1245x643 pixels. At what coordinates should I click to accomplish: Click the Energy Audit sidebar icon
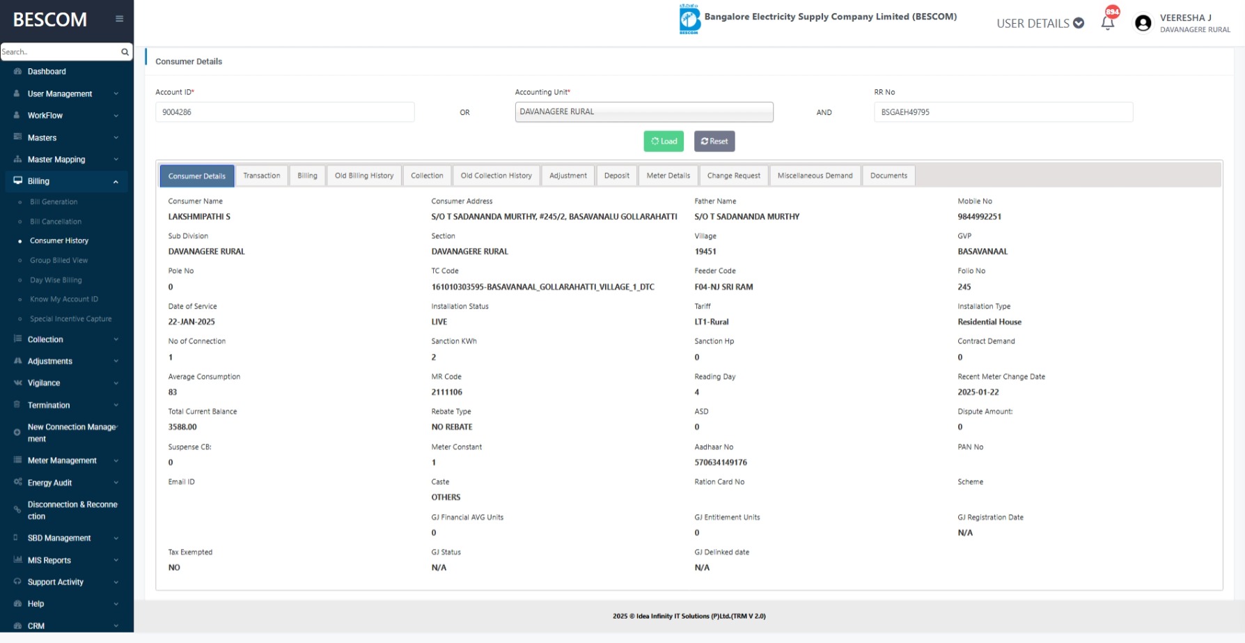tap(17, 482)
